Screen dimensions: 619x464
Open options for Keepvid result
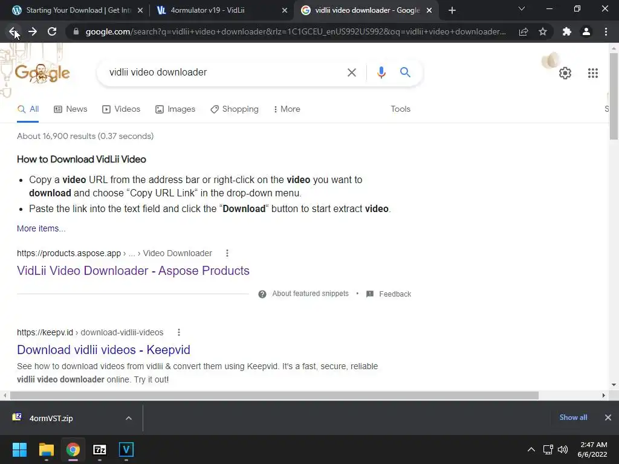[x=179, y=332]
